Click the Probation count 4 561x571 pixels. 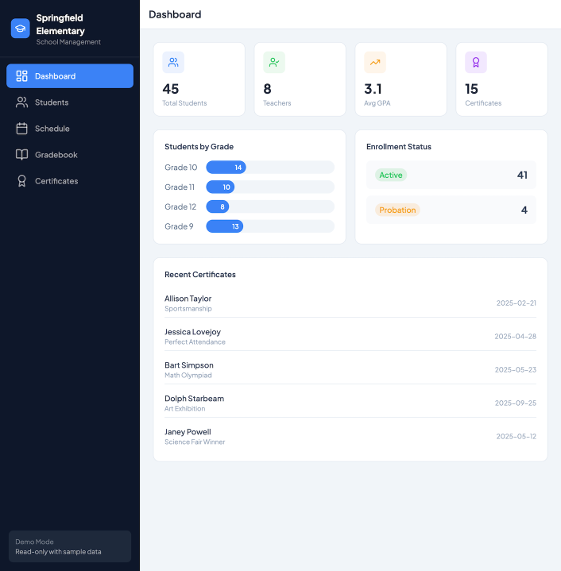pos(524,210)
